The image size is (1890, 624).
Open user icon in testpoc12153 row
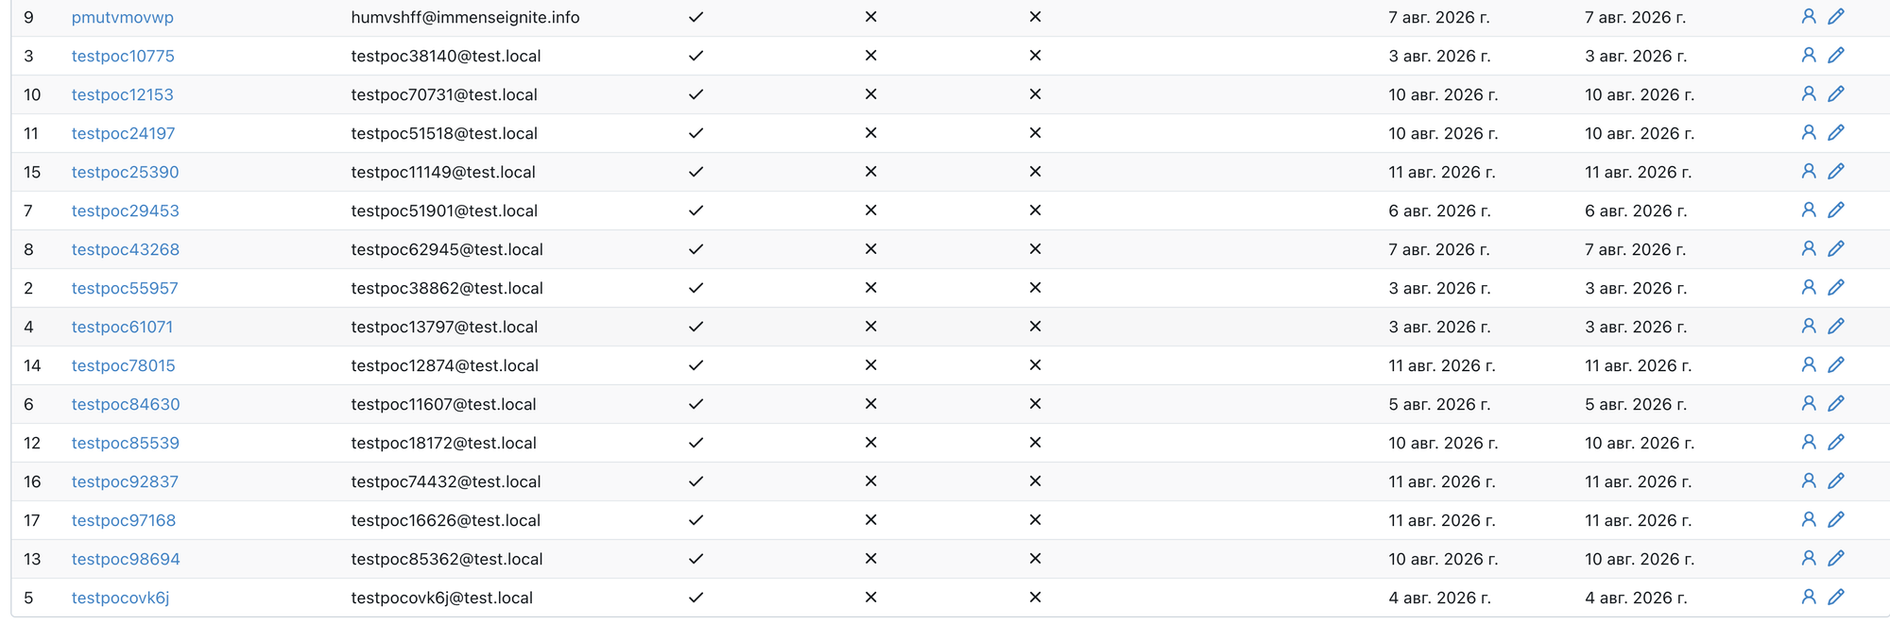(1808, 93)
